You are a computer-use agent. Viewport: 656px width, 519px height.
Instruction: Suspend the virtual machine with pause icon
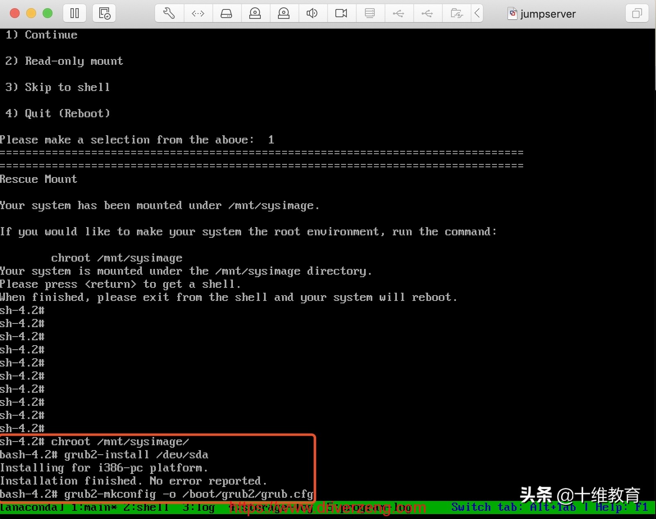tap(75, 13)
